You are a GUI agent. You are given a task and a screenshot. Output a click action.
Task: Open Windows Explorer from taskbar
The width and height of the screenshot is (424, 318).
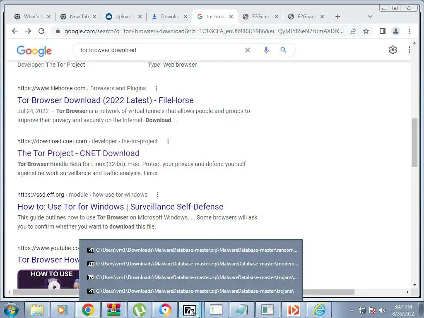click(x=37, y=310)
